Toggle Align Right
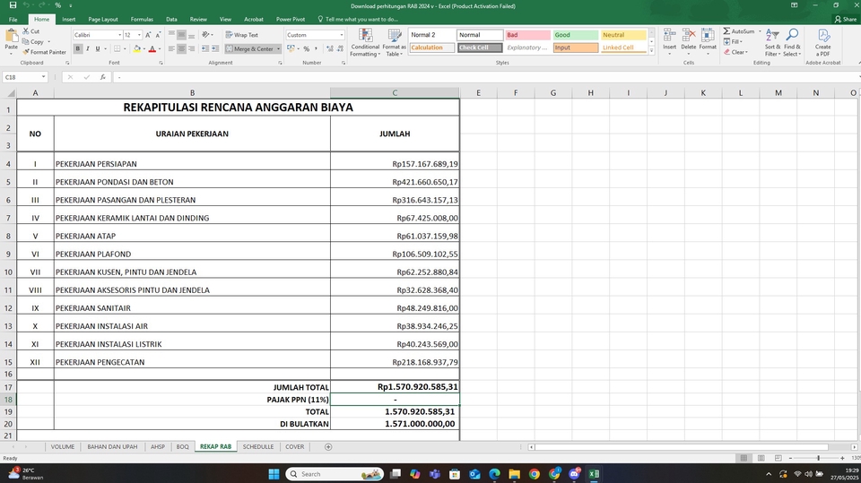This screenshot has width=861, height=483. click(191, 49)
